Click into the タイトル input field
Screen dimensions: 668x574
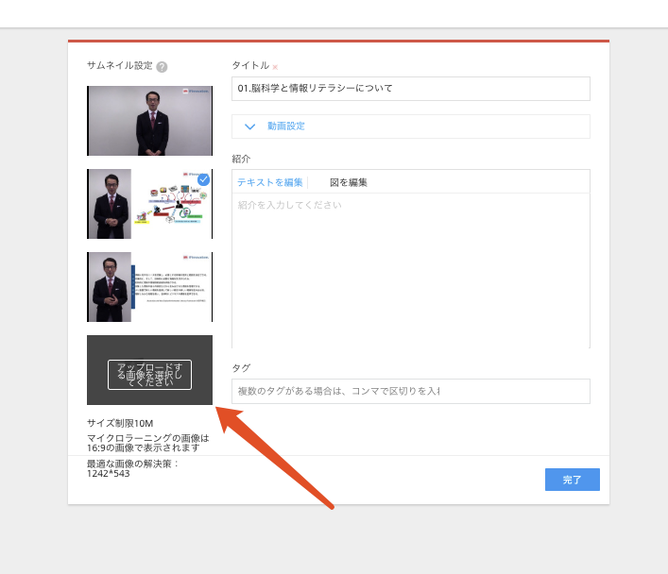(x=410, y=89)
